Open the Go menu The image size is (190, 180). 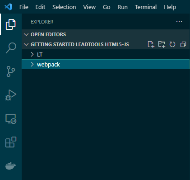tap(107, 7)
